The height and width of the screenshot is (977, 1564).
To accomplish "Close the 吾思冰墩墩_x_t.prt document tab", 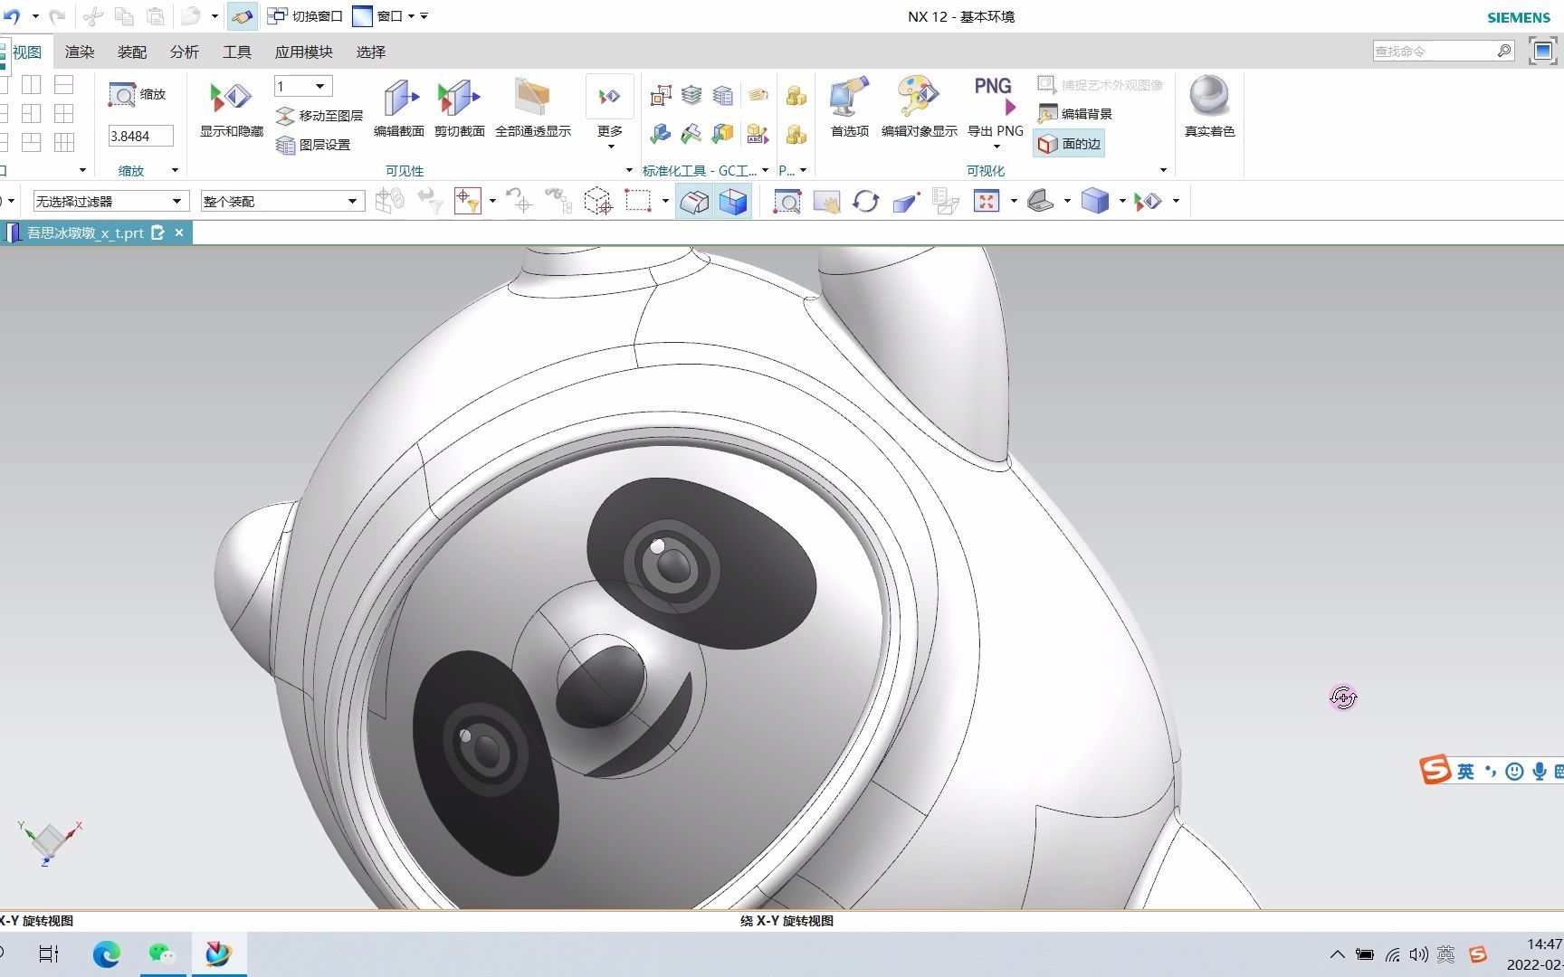I will tap(179, 232).
